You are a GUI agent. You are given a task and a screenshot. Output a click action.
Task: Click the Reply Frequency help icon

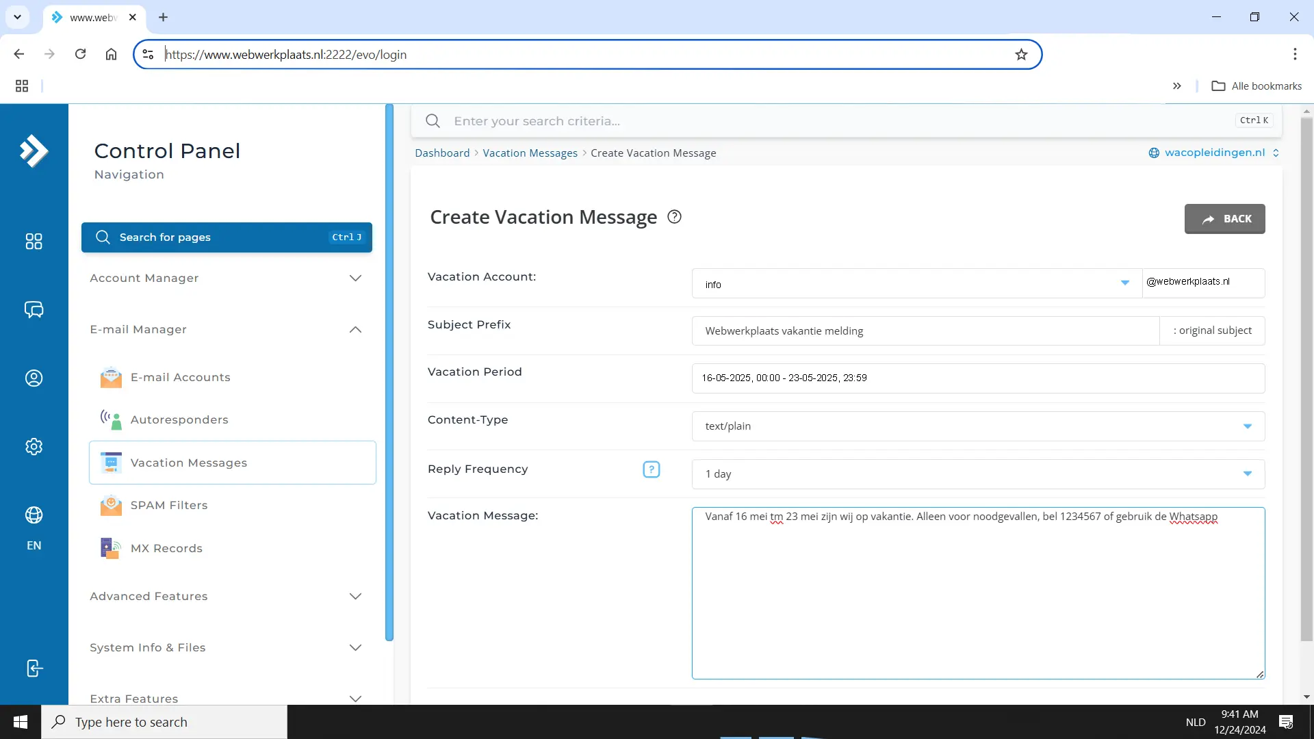click(x=652, y=467)
